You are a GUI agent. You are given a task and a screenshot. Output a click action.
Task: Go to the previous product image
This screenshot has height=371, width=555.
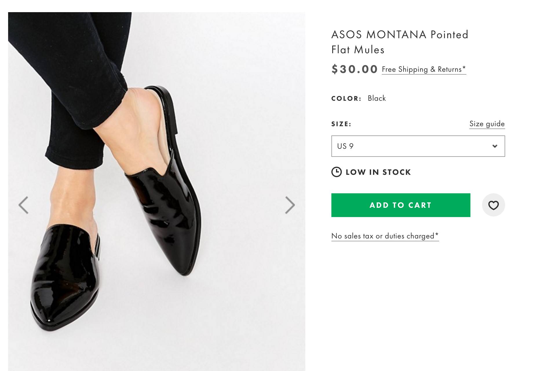pyautogui.click(x=23, y=205)
